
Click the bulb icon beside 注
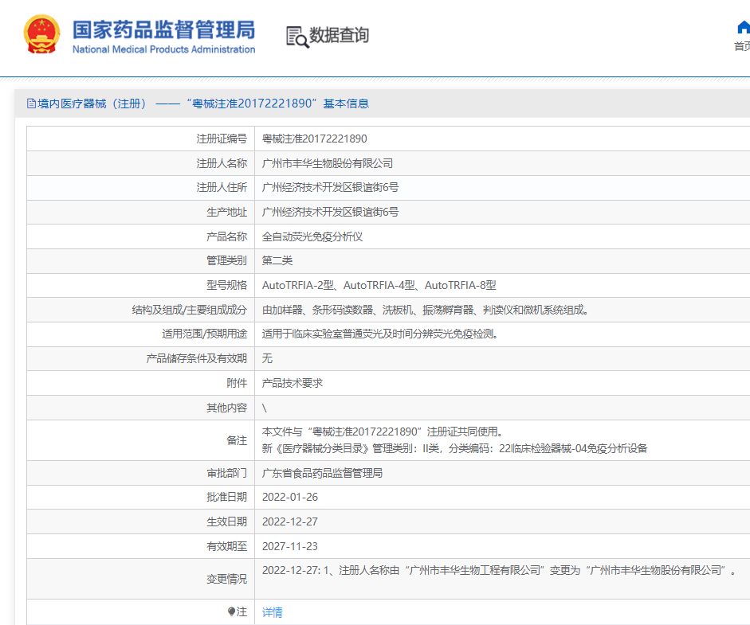coord(231,611)
